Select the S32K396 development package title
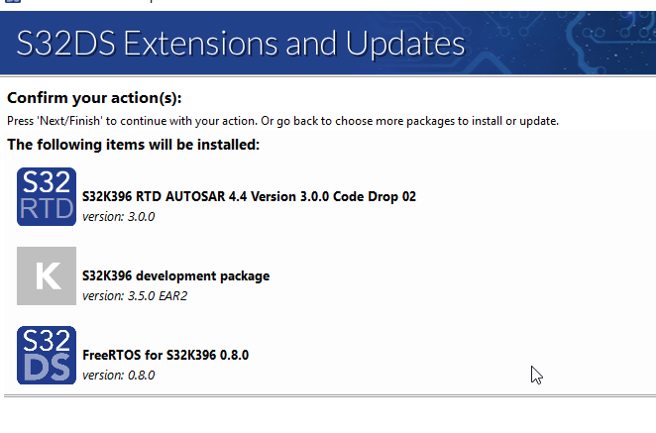This screenshot has height=433, width=656. point(175,275)
